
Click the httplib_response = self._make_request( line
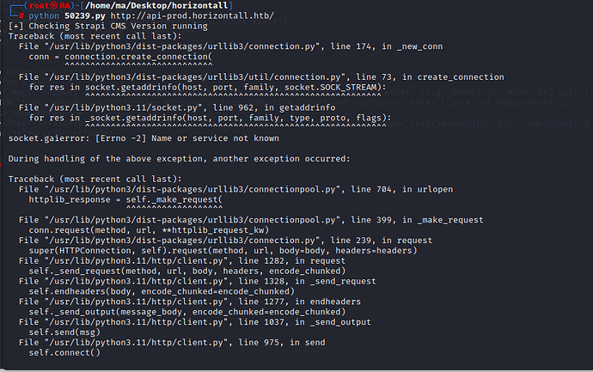[126, 199]
